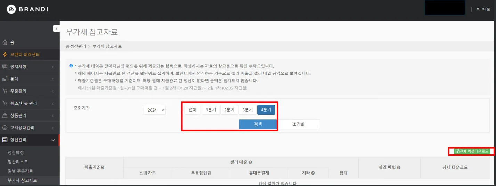Click home icon in breadcrumb 정산관리
Image resolution: width=496 pixels, height=186 pixels.
(67, 46)
